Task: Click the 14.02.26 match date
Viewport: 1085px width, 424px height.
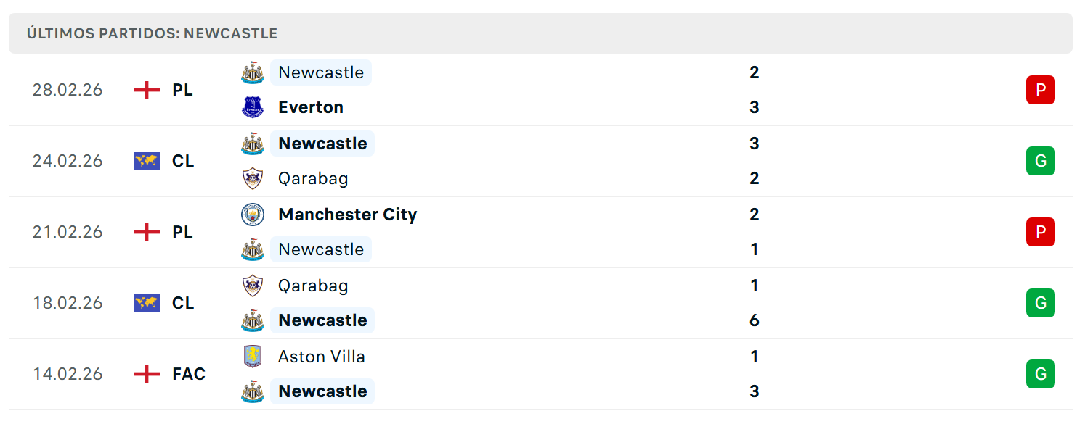Action: pos(68,374)
